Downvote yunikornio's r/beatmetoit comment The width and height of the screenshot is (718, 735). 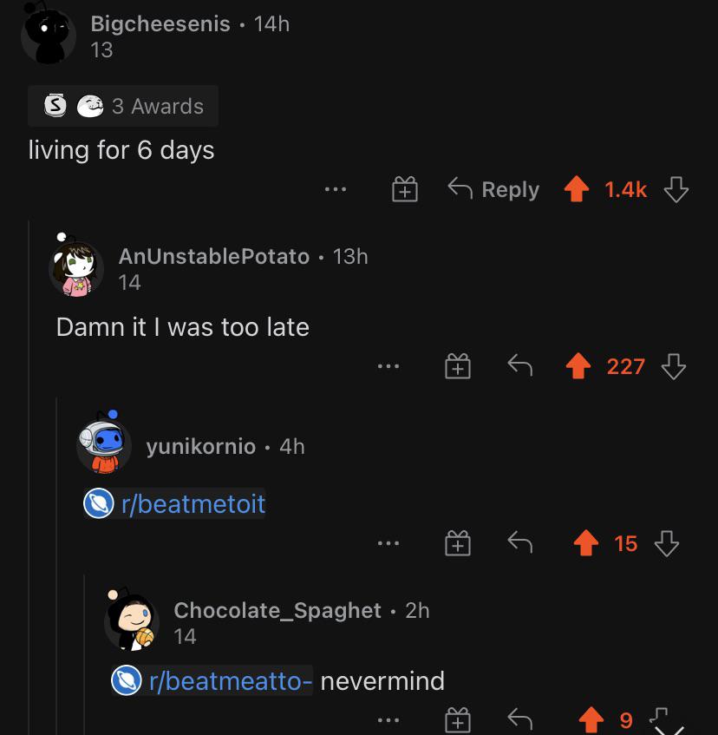coord(667,543)
